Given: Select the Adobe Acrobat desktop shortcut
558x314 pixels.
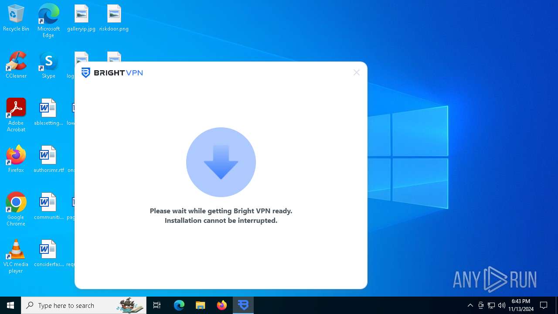Looking at the screenshot, I should [16, 115].
